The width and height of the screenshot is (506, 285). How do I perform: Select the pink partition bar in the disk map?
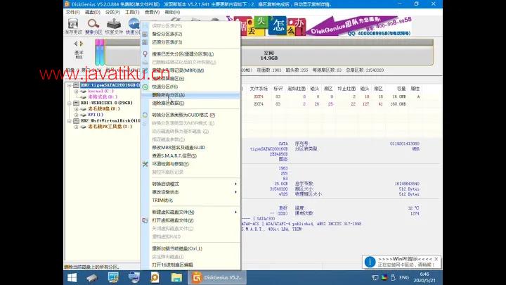[x=99, y=52]
